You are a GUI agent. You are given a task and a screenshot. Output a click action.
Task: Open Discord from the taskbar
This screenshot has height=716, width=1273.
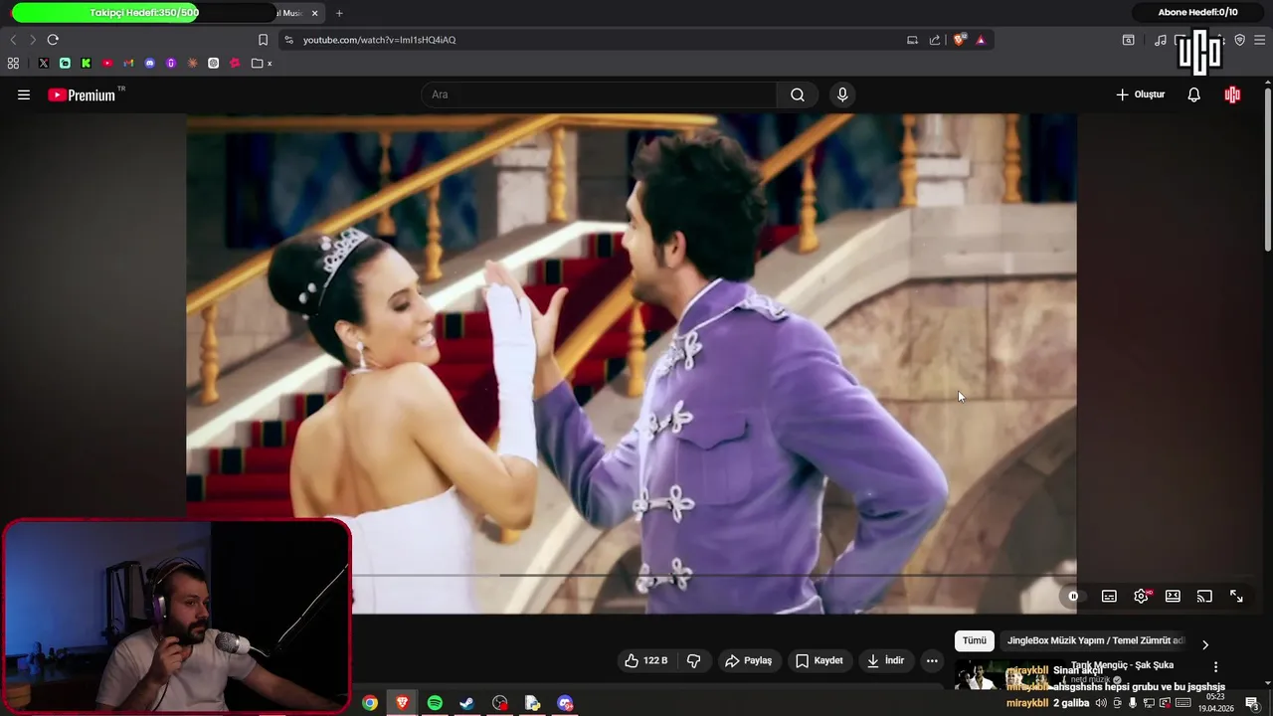pyautogui.click(x=565, y=703)
